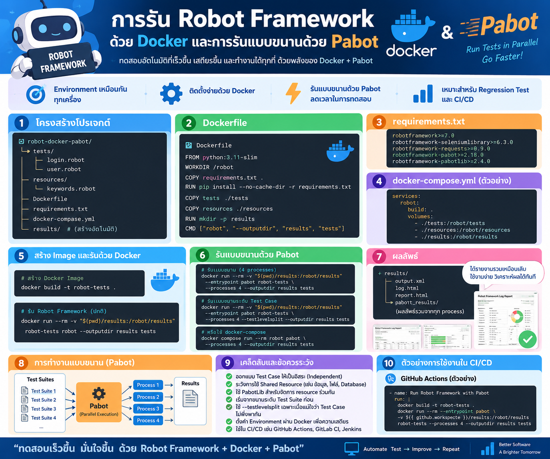Image resolution: width=550 pixels, height=459 pixels.
Task: Click checkmark beside ตั้งค่า Environment ผ่าน Docker
Action: [x=229, y=421]
